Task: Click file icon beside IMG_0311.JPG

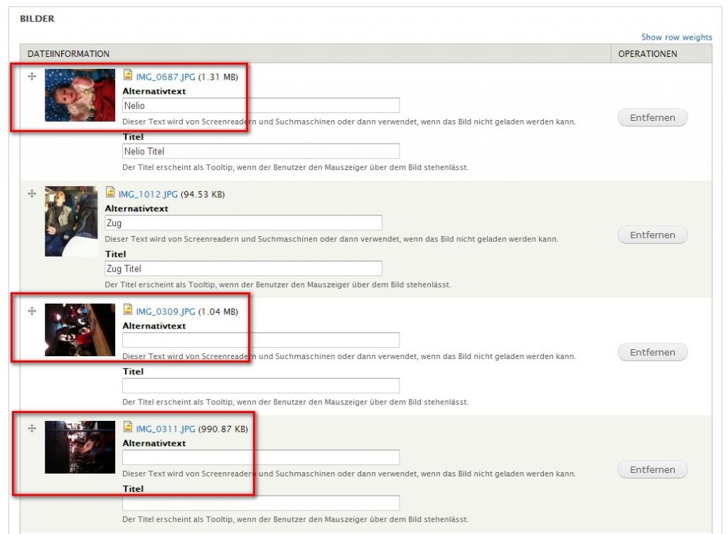Action: (128, 427)
